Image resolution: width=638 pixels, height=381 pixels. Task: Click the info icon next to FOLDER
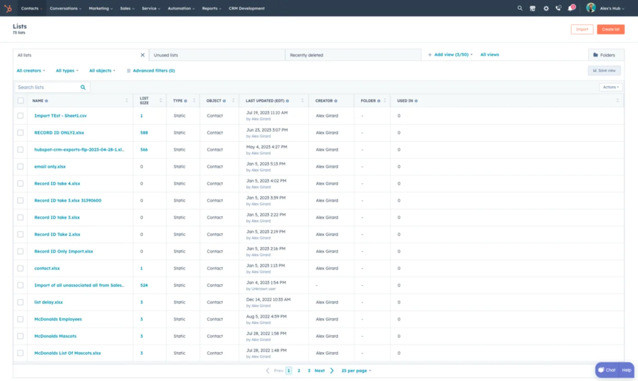379,101
